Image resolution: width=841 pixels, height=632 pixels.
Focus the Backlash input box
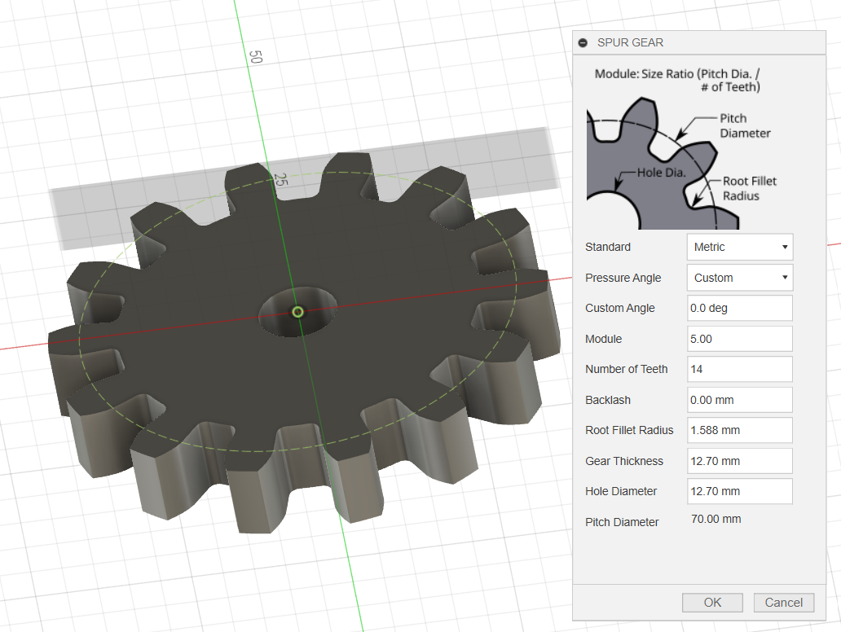click(x=740, y=400)
